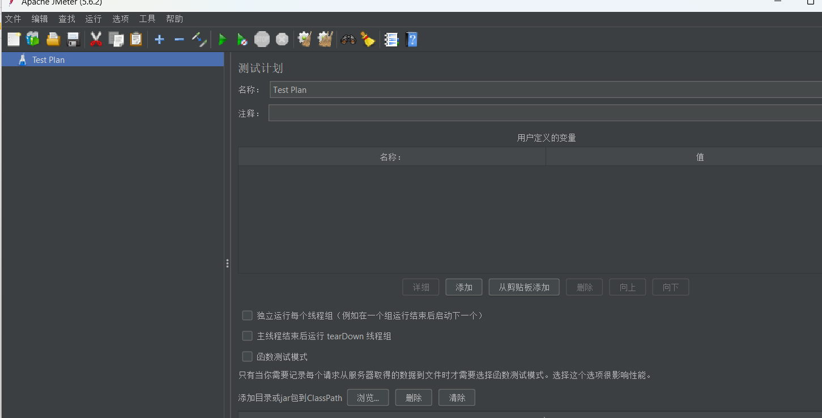The image size is (822, 418).
Task: Click the Stop test toolbar icon
Action: (262, 39)
